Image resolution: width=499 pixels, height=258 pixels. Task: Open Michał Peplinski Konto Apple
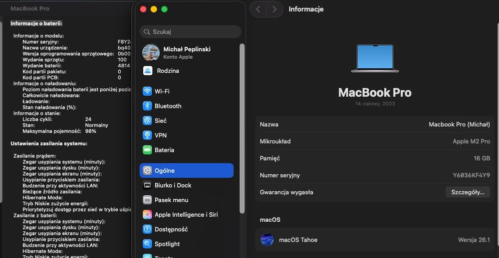(187, 52)
